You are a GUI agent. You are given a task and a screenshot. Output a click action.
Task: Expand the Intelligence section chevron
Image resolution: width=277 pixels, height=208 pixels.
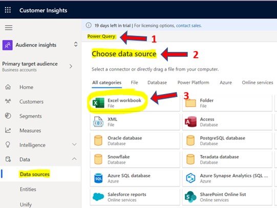coord(74,145)
